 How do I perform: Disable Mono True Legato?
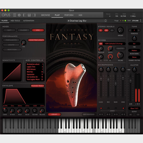[x=36, y=40]
